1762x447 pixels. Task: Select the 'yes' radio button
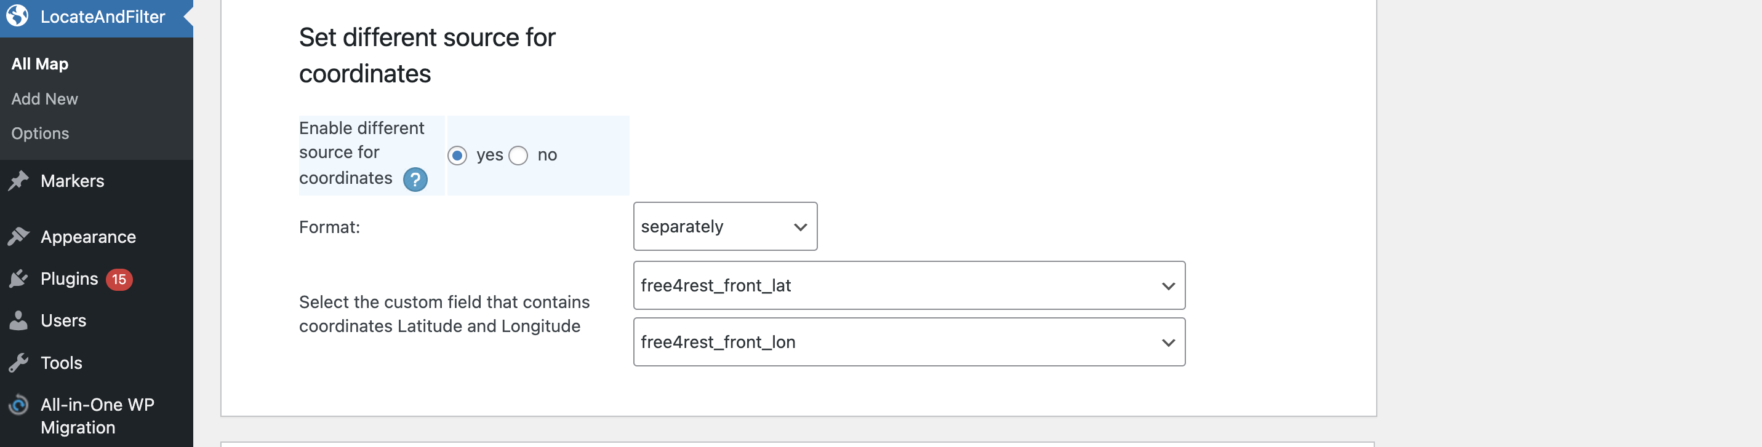[x=458, y=156]
